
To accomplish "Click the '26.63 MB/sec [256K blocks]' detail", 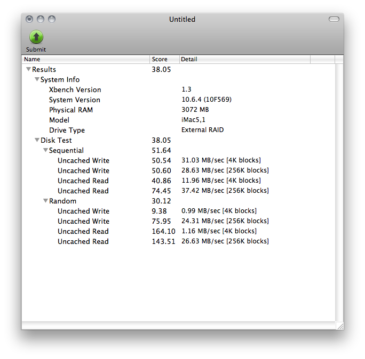I will click(225, 241).
